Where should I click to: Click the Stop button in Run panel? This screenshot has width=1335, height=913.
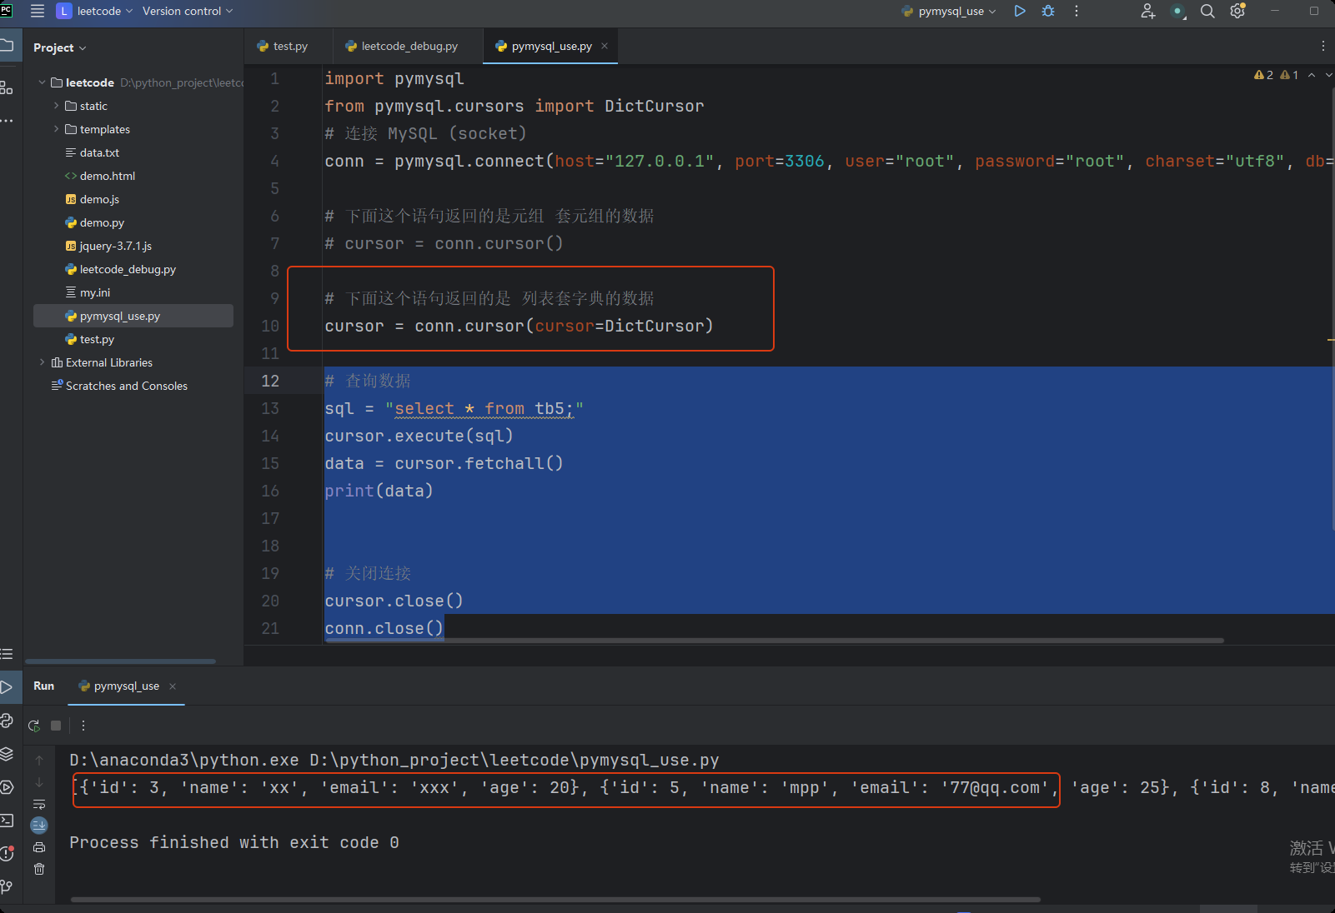[56, 726]
